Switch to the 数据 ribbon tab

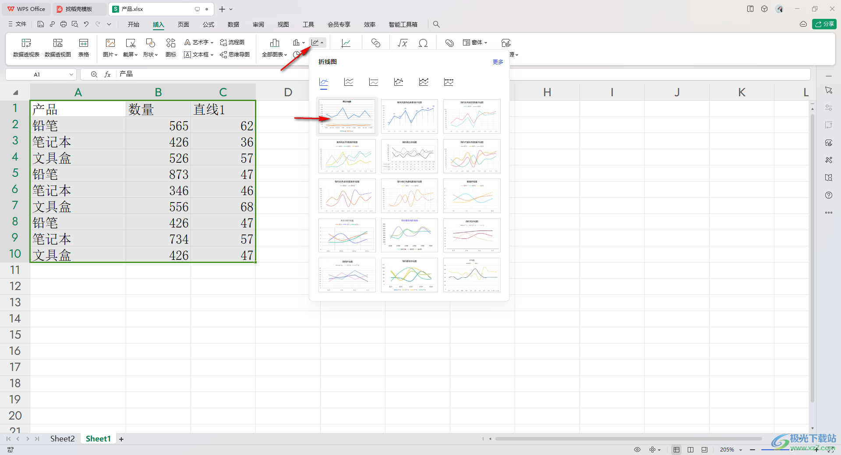tap(233, 24)
